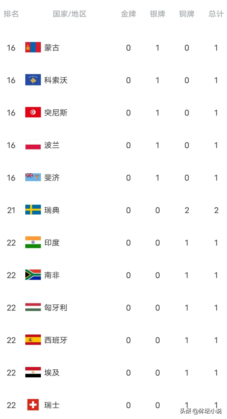This screenshot has height=419, width=227.
Task: Click the India flag icon
Action: coord(33,243)
